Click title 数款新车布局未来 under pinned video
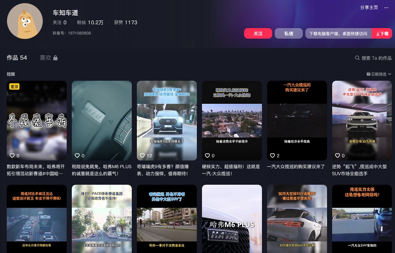This screenshot has height=253, width=395. click(36, 170)
